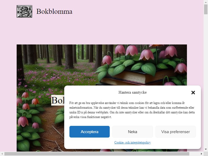The image size is (208, 156).
Task: Click the vertical scrollbar down arrow
Action: click(x=206, y=149)
